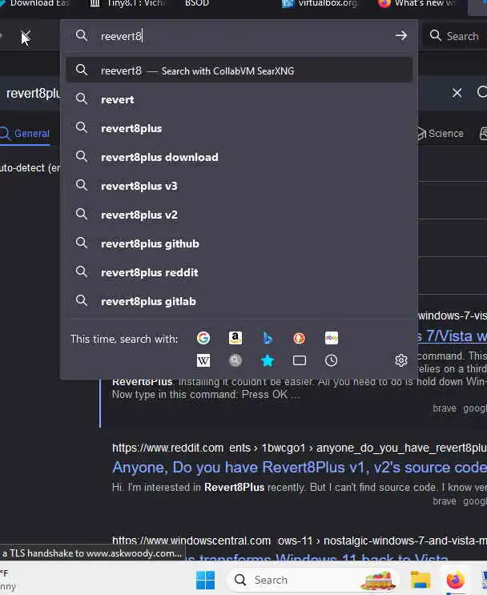Open the '7/Vista' result link

[453, 336]
